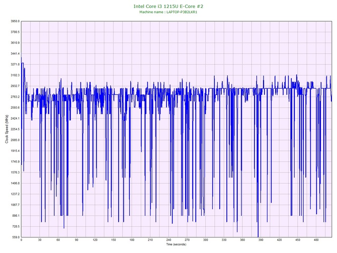337x253 pixels.
Task: Click the 0 label on time axis
Action: (21, 240)
